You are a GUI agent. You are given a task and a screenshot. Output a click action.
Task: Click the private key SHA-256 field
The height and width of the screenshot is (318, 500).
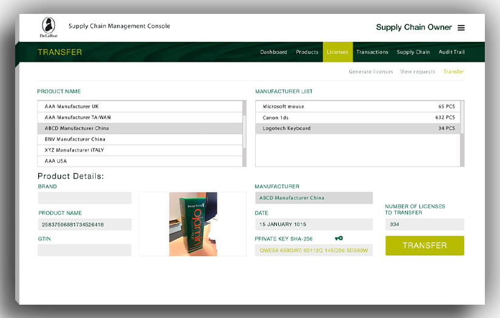314,250
